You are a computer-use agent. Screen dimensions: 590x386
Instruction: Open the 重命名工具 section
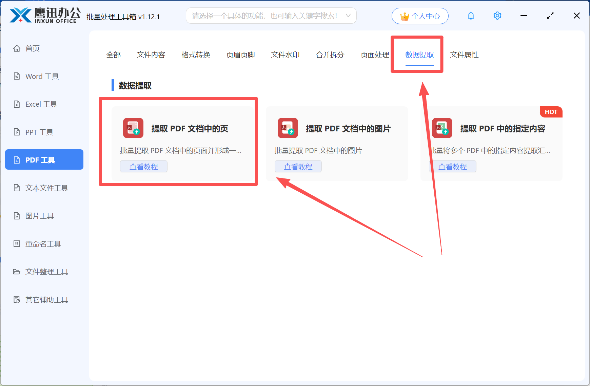tap(42, 243)
